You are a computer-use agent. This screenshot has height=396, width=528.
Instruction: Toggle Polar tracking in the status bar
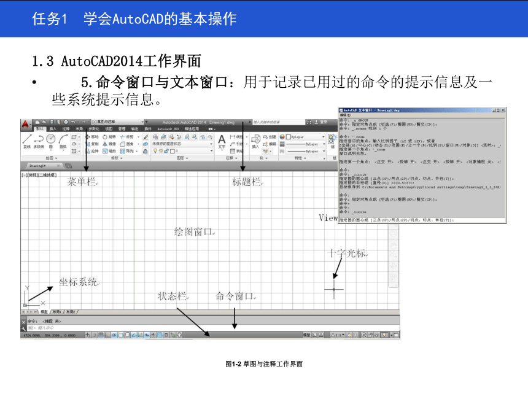[x=114, y=335]
